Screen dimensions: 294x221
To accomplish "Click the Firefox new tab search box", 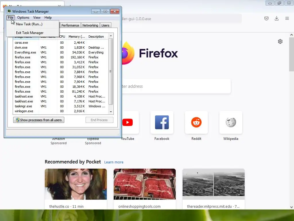I will click(176, 86).
